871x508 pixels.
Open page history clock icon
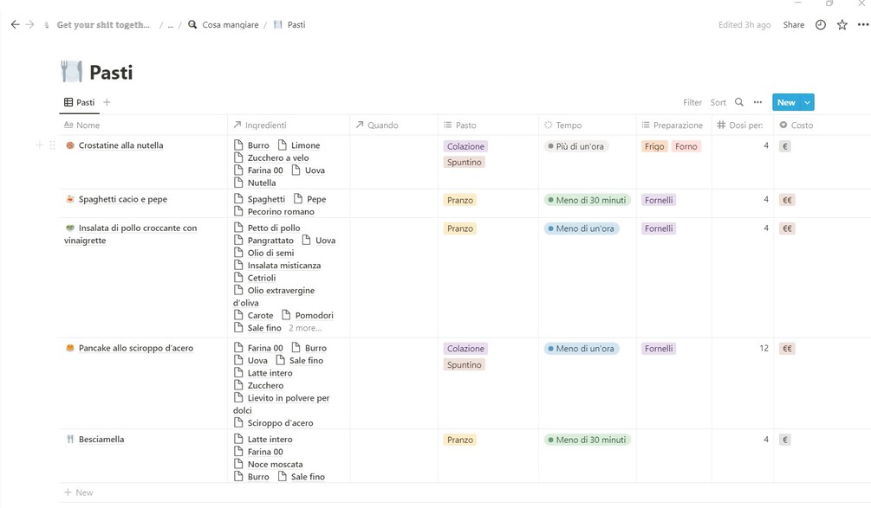[821, 24]
